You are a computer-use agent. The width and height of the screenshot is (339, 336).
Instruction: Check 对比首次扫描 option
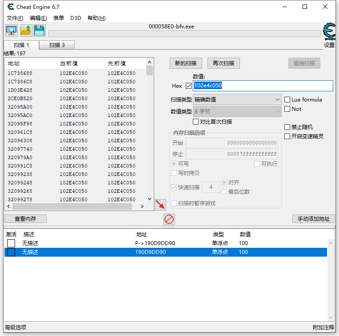tap(195, 121)
